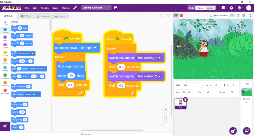Screen dimensions: 254x136
Task: Select the Variables block category
Action: [5, 84]
